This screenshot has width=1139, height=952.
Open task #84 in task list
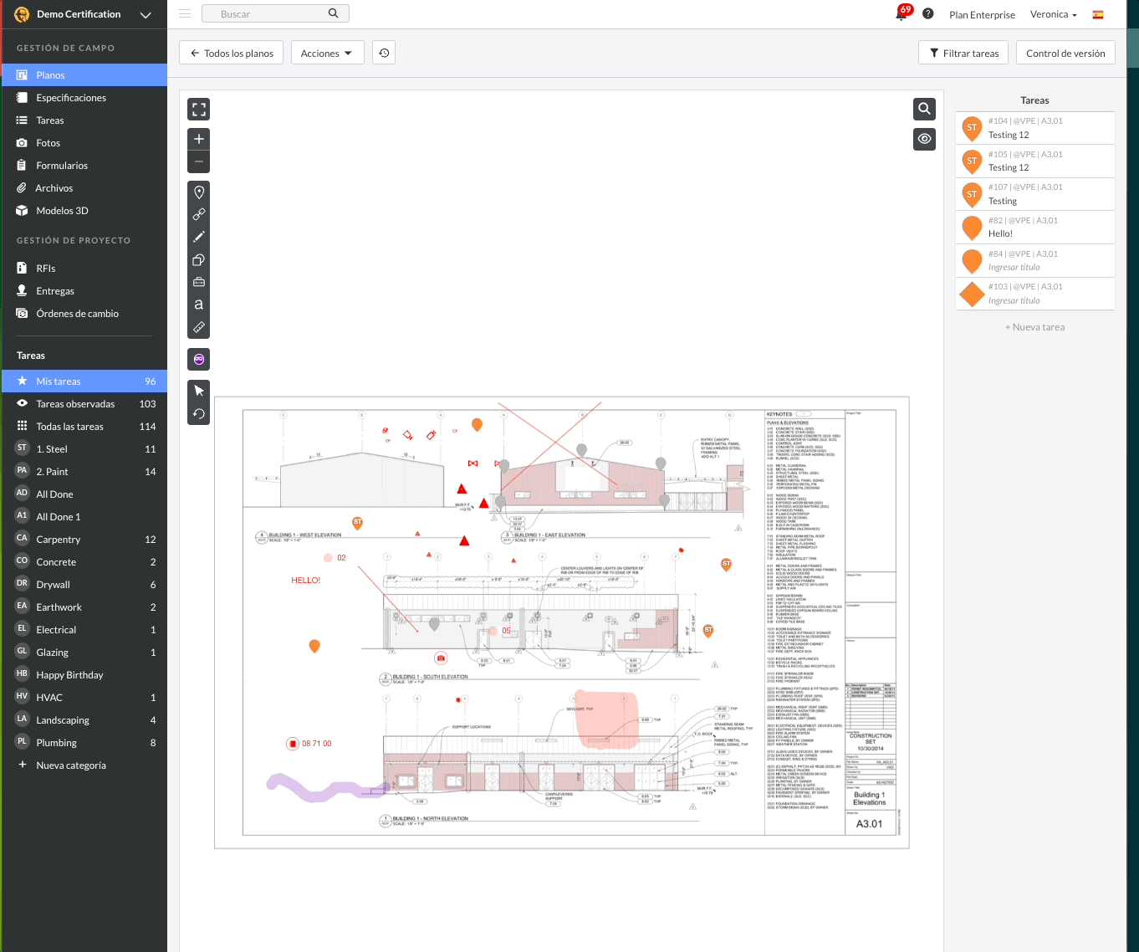[x=1035, y=261]
